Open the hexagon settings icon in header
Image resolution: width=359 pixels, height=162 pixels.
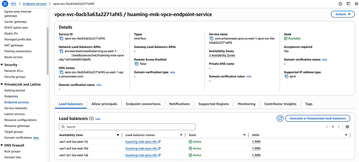click(356, 4)
